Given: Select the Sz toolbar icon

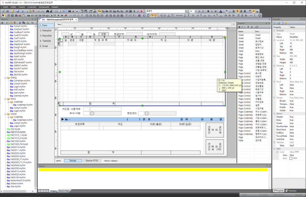Looking at the screenshot, I should coord(122,11).
